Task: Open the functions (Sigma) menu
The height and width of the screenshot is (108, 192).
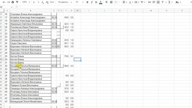Action: [x=170, y=2]
